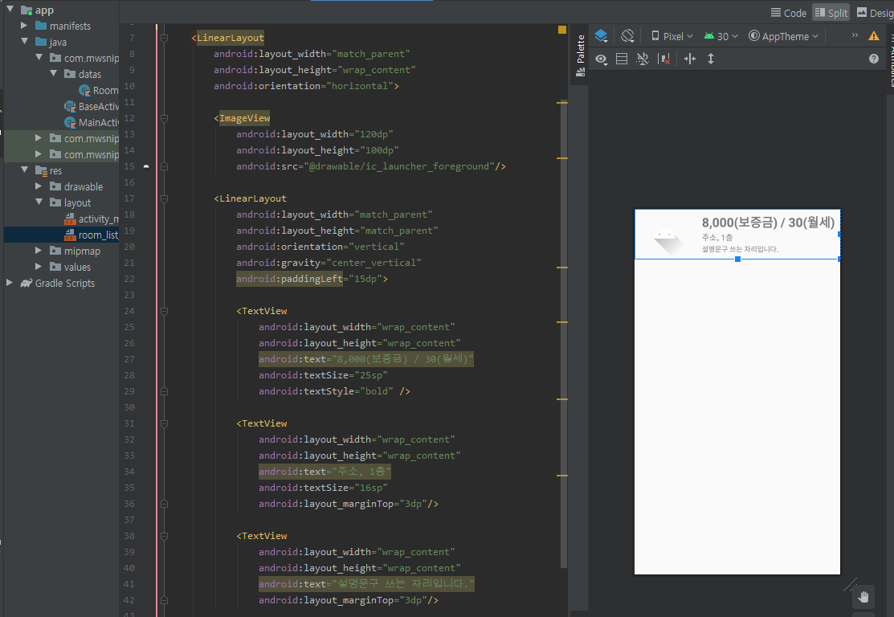Select the Gradle Scripts elephant icon

(27, 283)
